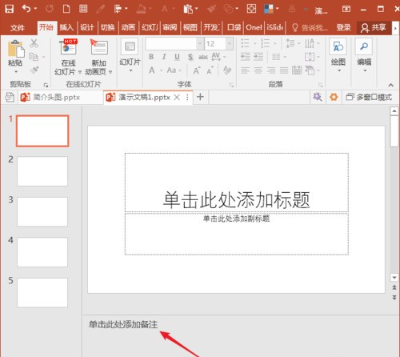The height and width of the screenshot is (357, 400).
Task: Switch to the 插入 ribbon tab
Action: pyautogui.click(x=66, y=27)
